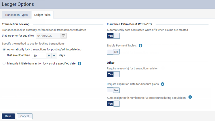This screenshot has height=121, width=215.
Task: Click the transaction lock date field
Action: [48, 36]
